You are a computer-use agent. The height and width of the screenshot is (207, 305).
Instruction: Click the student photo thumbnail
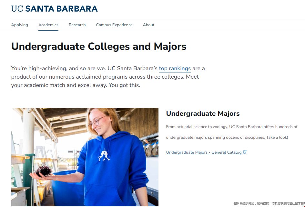[85, 157]
